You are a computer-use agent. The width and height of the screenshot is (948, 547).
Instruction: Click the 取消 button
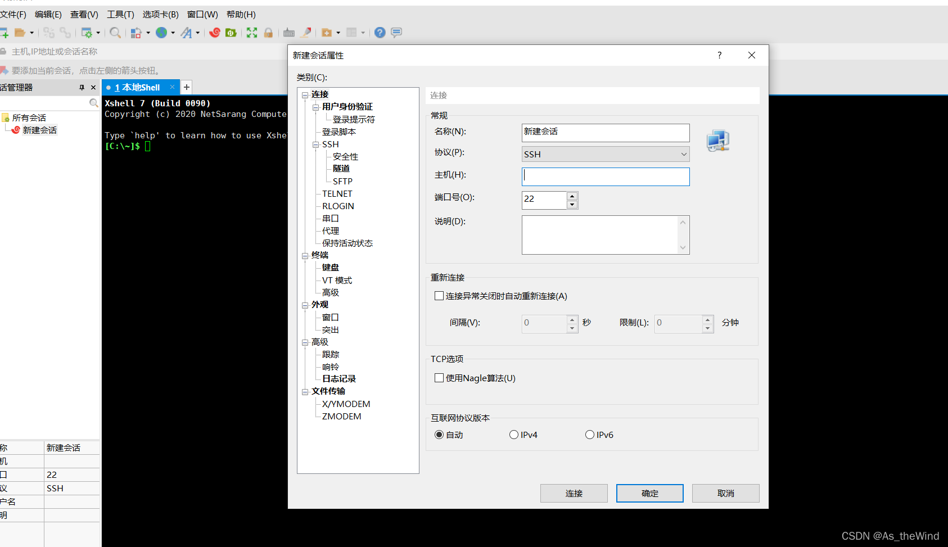pos(726,493)
